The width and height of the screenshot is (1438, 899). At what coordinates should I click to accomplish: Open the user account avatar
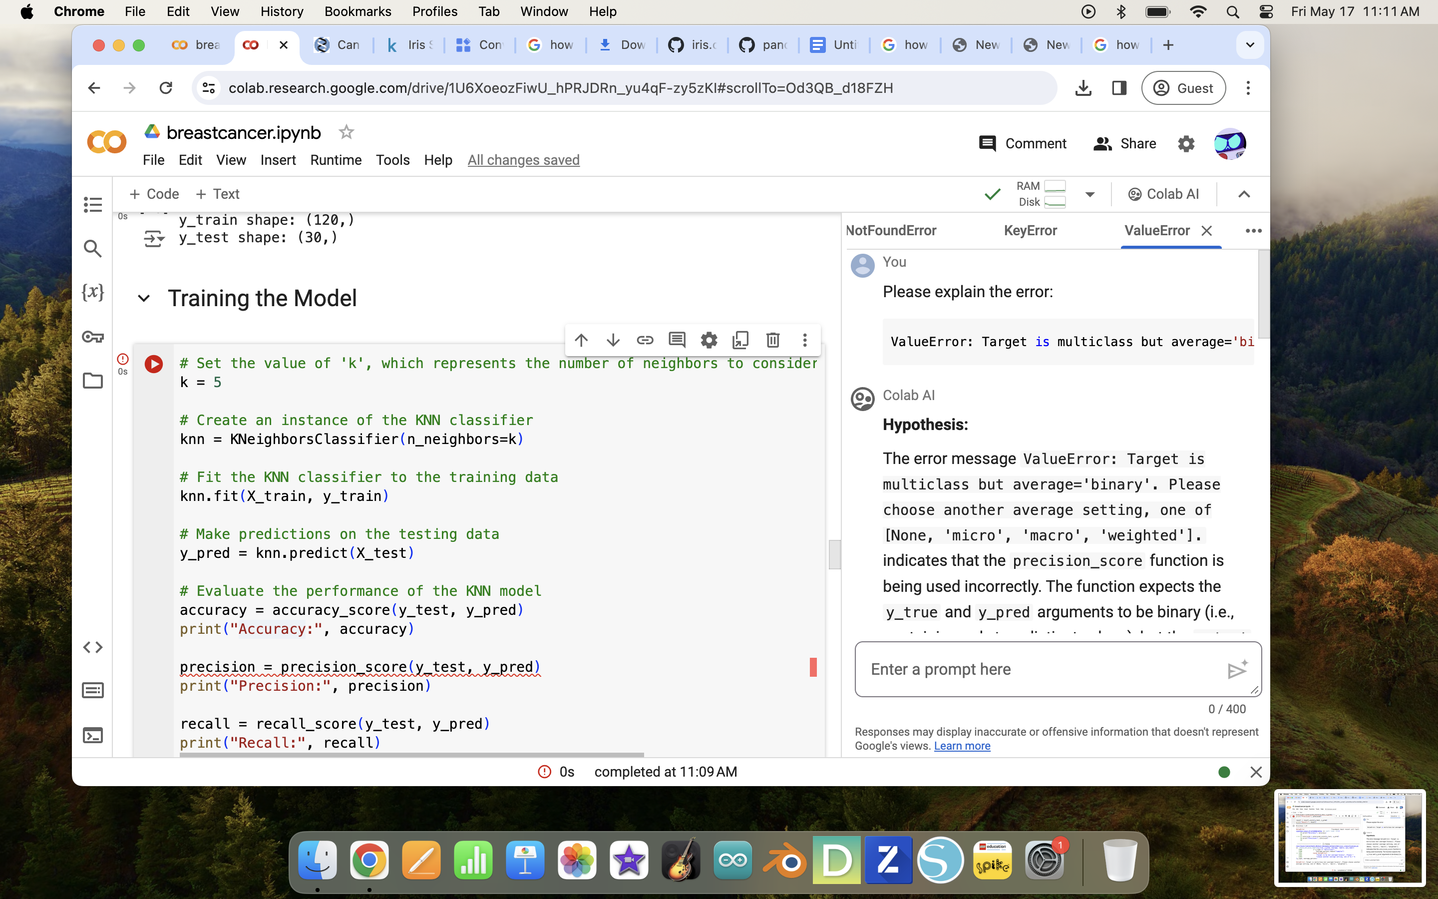pos(1229,144)
